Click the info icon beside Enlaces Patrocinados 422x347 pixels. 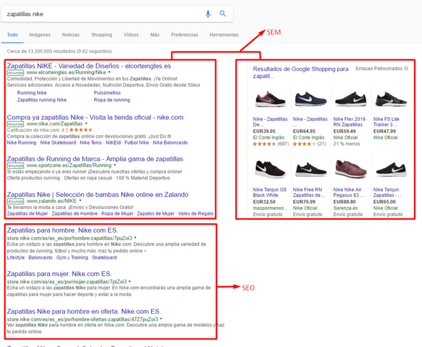point(406,67)
